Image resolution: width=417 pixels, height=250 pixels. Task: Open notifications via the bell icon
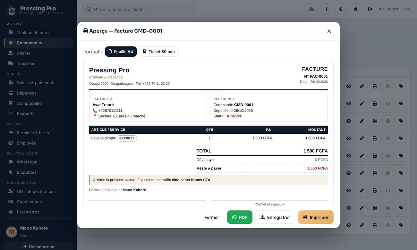click(x=356, y=9)
